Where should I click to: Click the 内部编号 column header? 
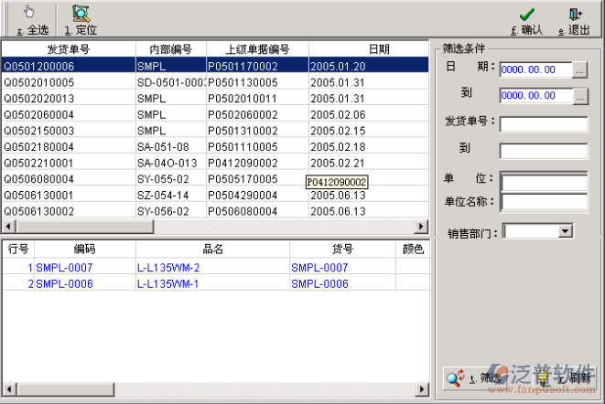167,48
